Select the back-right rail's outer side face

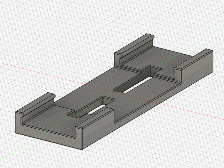[197, 67]
